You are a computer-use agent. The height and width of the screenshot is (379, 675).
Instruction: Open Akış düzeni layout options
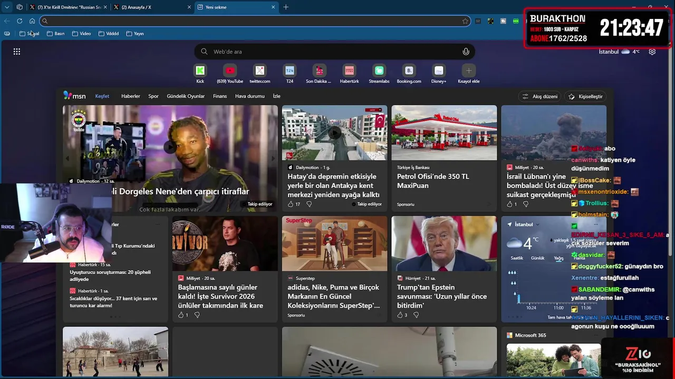(540, 96)
